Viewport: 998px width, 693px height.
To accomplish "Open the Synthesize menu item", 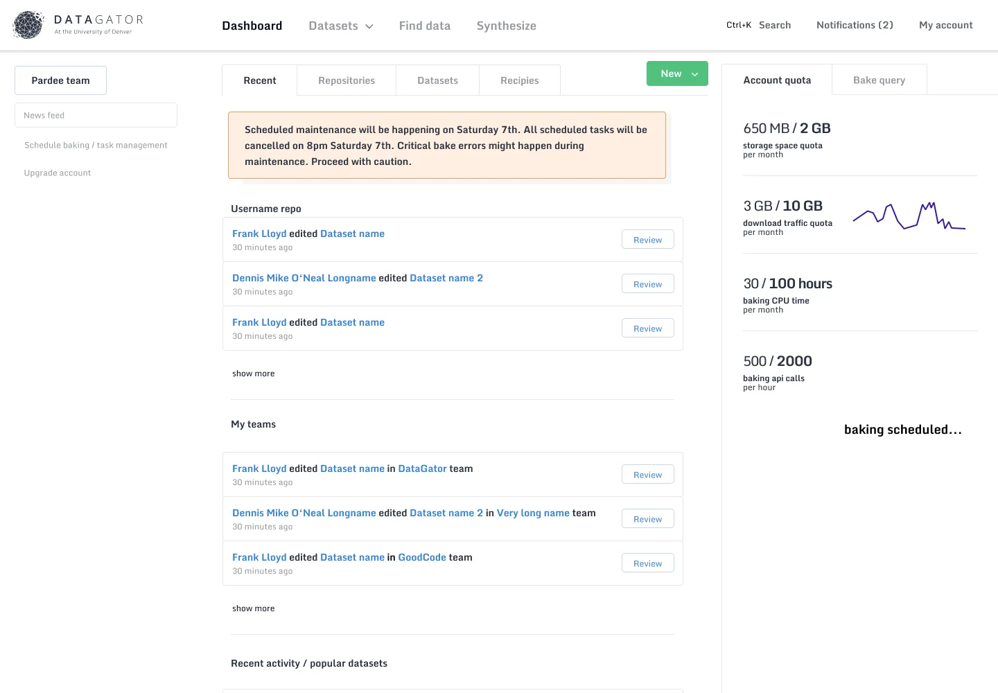I will click(x=506, y=26).
